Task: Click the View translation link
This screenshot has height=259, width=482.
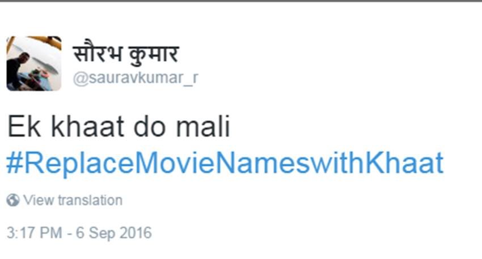Action: (73, 200)
